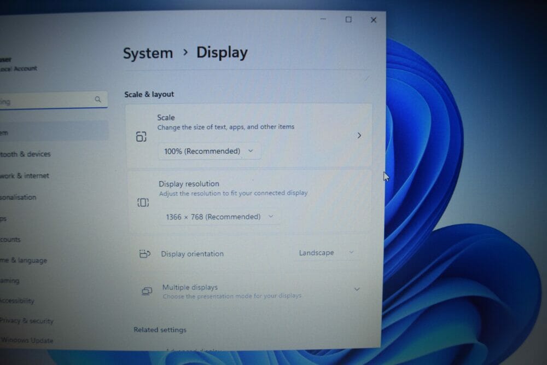547x365 pixels.
Task: Click the Multiple displays icon
Action: pos(147,291)
